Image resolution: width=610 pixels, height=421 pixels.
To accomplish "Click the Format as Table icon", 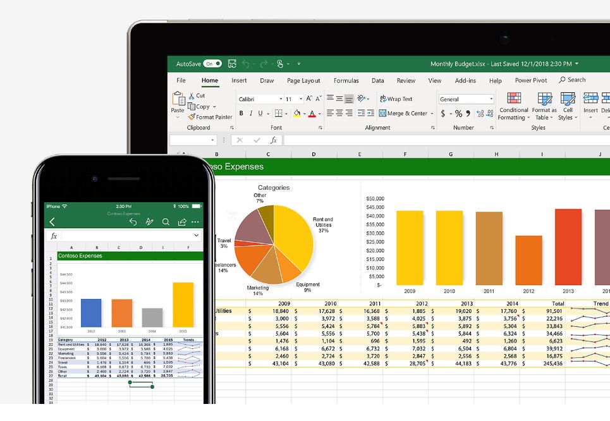I will click(x=544, y=99).
